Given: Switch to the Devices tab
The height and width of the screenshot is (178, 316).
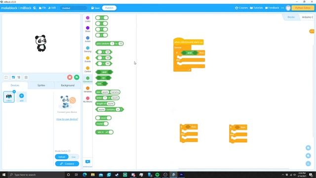Looking at the screenshot, I should point(15,86).
